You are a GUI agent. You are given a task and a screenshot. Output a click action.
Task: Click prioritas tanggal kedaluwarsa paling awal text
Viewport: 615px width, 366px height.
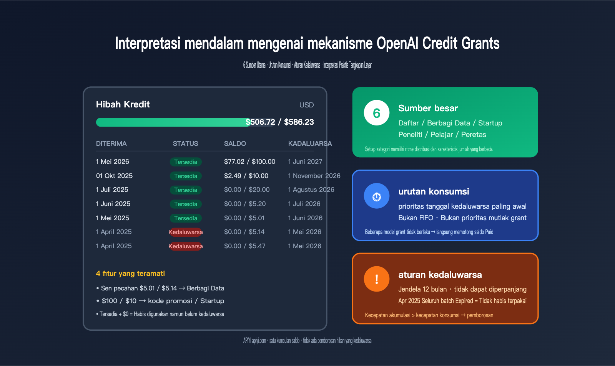click(462, 206)
